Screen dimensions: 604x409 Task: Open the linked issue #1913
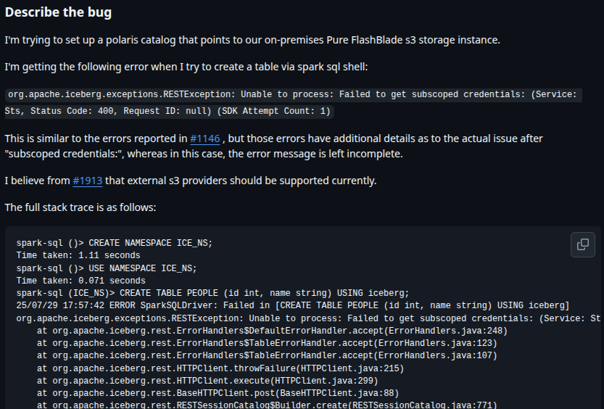[x=88, y=181]
